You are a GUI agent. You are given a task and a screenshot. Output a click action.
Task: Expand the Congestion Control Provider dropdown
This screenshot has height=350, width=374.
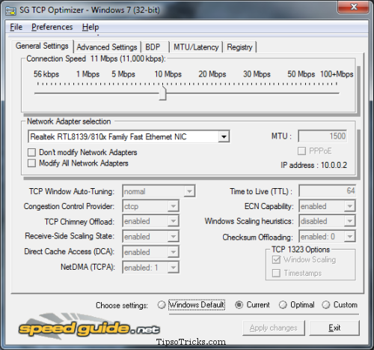tap(173, 206)
